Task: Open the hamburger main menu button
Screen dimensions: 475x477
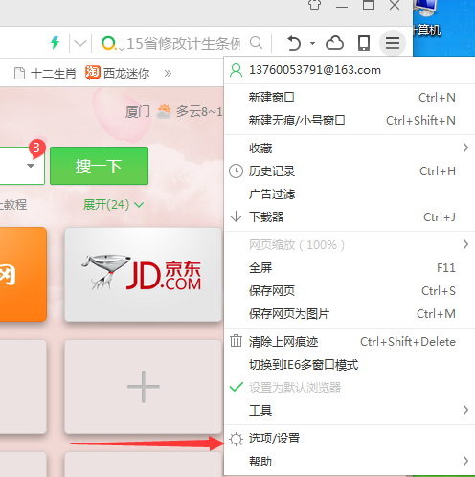Action: [x=393, y=43]
